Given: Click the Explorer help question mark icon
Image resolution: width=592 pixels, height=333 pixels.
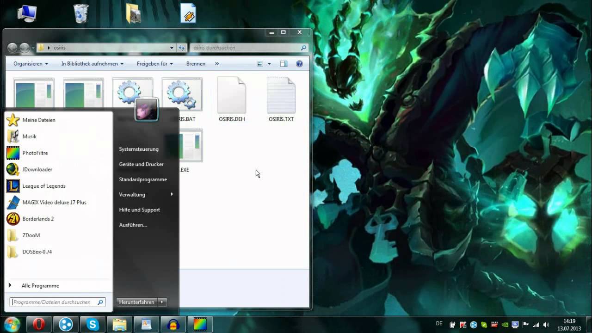Looking at the screenshot, I should point(299,64).
